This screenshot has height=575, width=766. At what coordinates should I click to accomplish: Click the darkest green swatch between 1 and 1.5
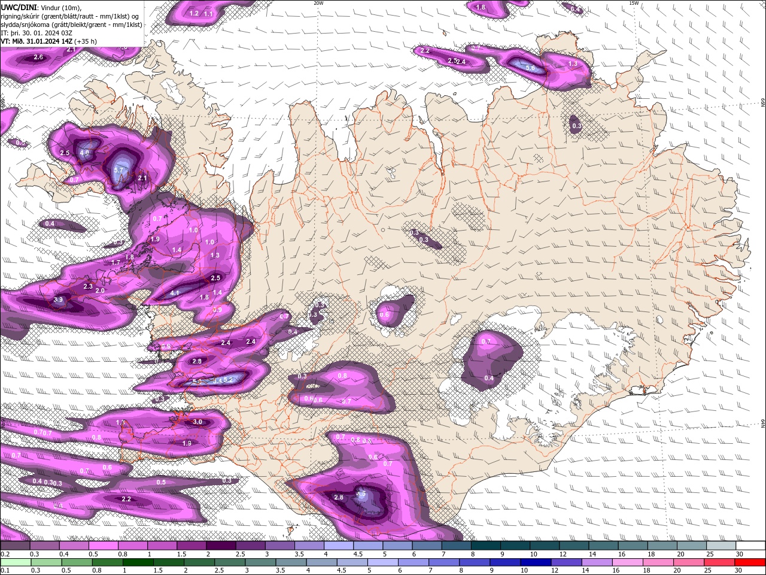138,562
